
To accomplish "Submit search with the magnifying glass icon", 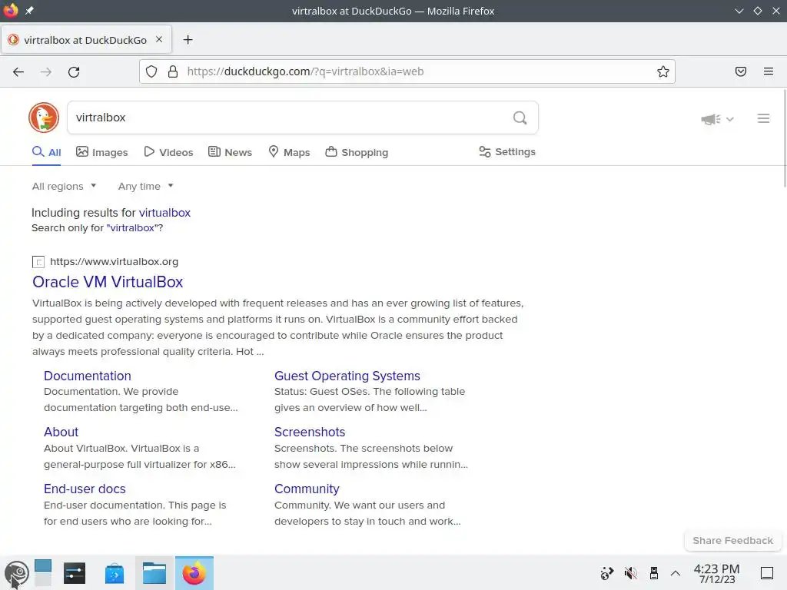I will (x=520, y=118).
